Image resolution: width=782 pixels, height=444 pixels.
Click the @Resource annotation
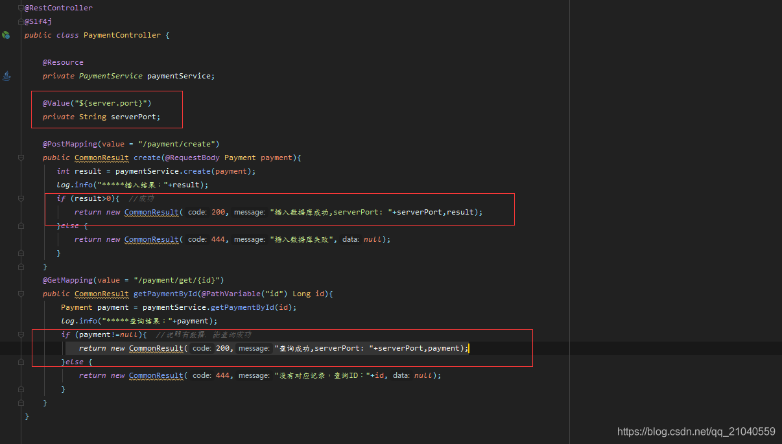pos(63,62)
